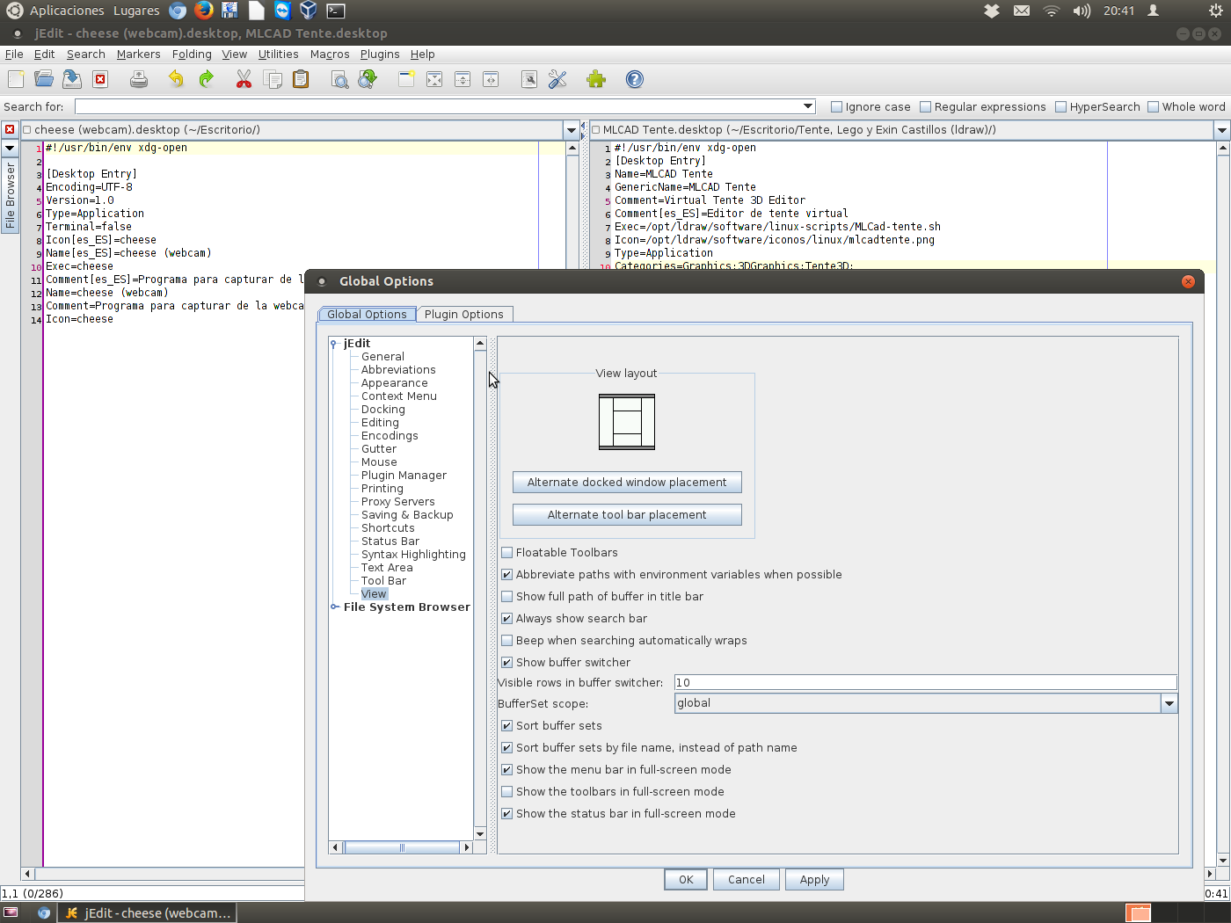Image resolution: width=1231 pixels, height=923 pixels.
Task: Select the Redo arrow icon
Action: coord(206,79)
